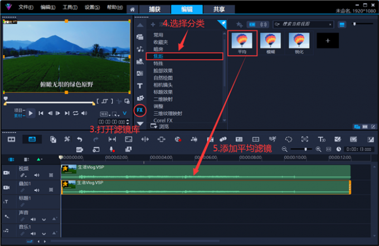Expand library panel down arrow below FX
This screenshot has height=246, width=379.
click(140, 123)
